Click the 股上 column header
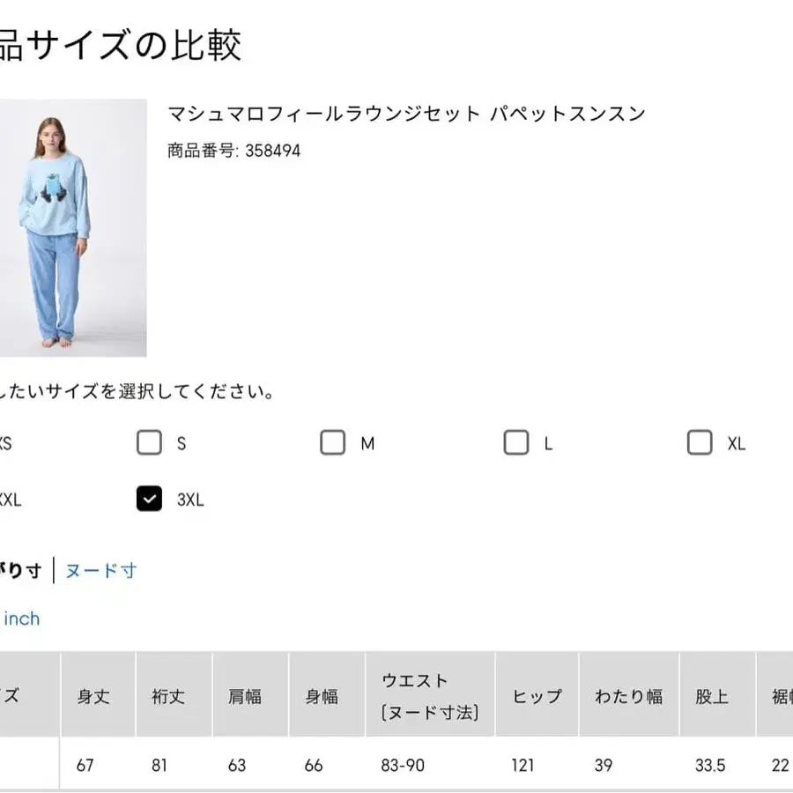This screenshot has height=793, width=793. [715, 695]
